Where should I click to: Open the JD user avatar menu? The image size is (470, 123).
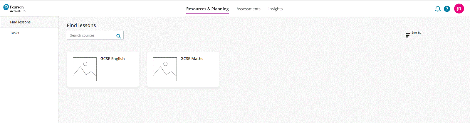click(x=459, y=9)
